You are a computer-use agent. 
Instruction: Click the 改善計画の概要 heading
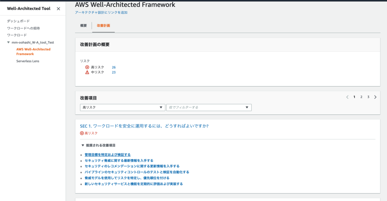click(95, 45)
